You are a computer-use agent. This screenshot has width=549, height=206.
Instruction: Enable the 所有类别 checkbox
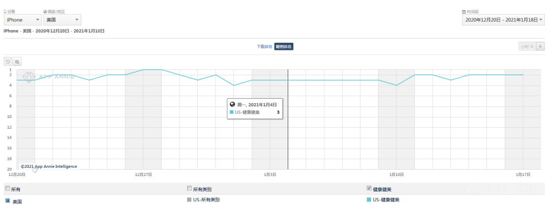(x=190, y=189)
